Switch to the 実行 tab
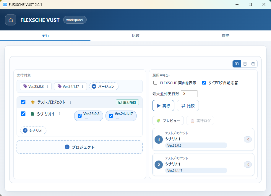The width and height of the screenshot is (271, 196). [45, 35]
